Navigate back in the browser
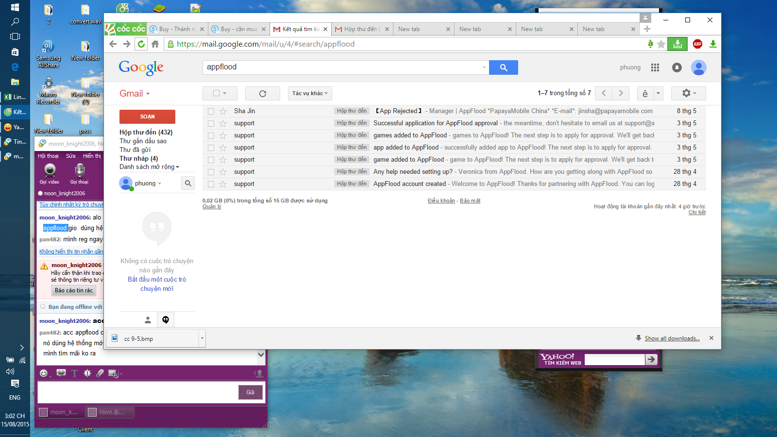The width and height of the screenshot is (777, 437). pos(113,44)
